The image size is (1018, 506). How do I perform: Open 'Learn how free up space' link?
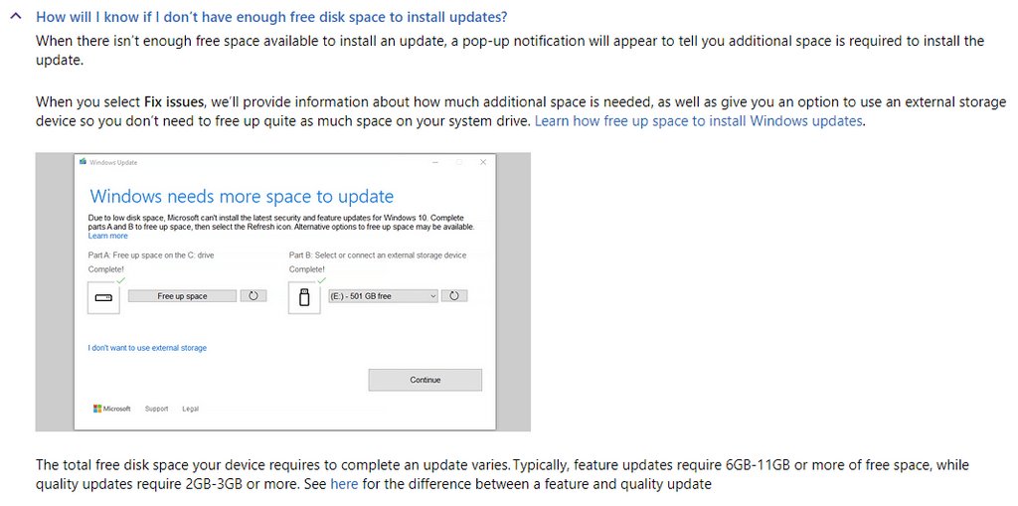[x=699, y=121]
